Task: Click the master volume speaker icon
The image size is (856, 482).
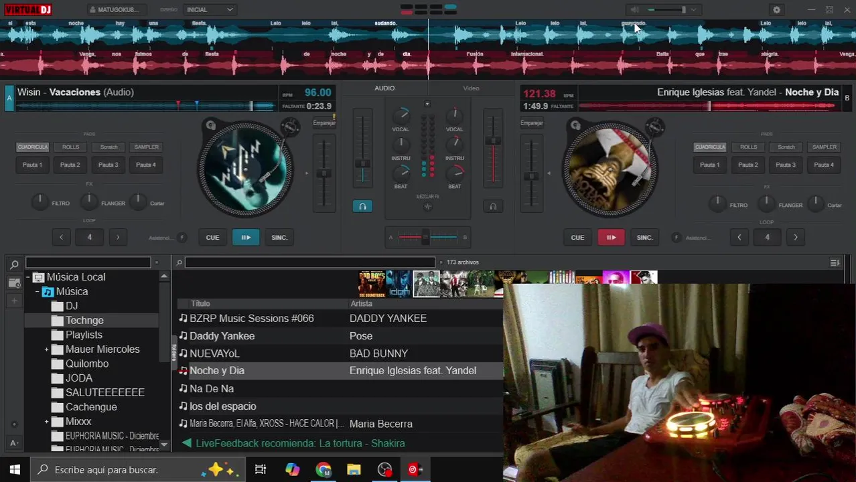Action: tap(634, 10)
